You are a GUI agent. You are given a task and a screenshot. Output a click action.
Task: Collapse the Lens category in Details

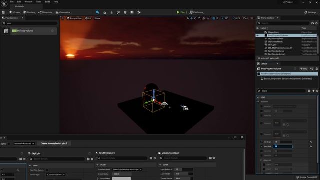(258, 97)
